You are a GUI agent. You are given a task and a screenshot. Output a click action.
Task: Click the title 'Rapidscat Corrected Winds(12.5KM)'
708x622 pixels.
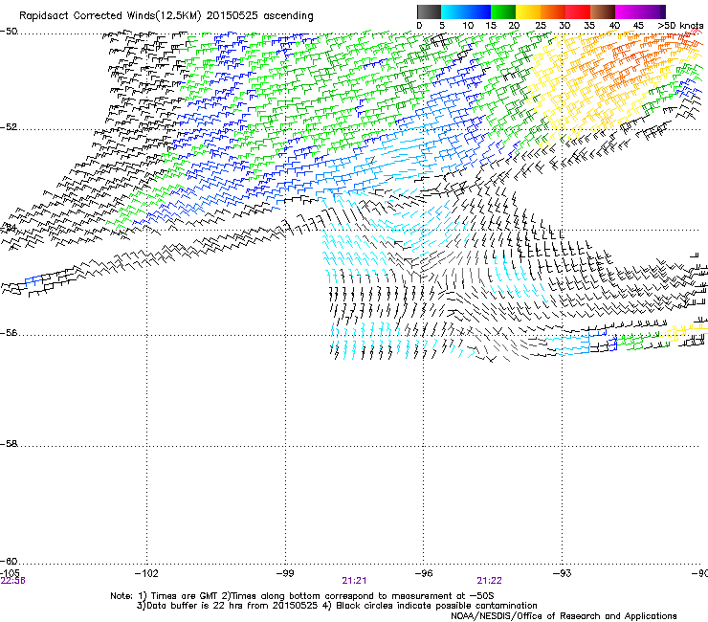[110, 15]
